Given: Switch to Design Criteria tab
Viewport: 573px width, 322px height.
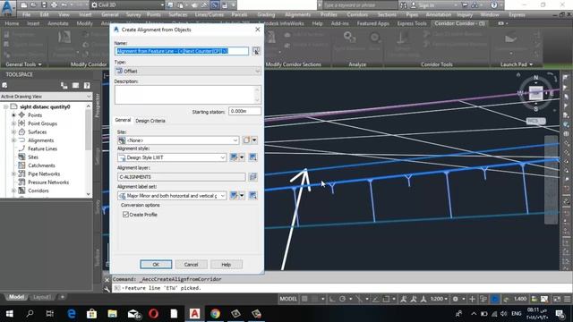Looking at the screenshot, I should click(x=150, y=121).
